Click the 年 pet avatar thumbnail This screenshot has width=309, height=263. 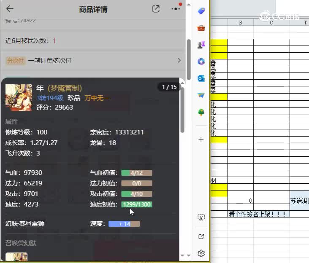point(19,97)
